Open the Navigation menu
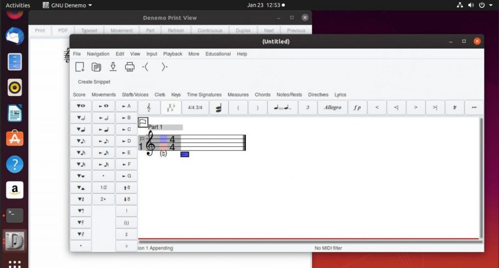The height and width of the screenshot is (268, 499). (98, 54)
